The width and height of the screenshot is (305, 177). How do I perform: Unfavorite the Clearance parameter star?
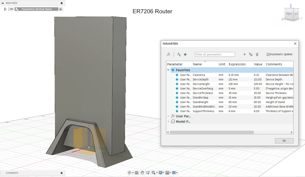tap(176, 75)
